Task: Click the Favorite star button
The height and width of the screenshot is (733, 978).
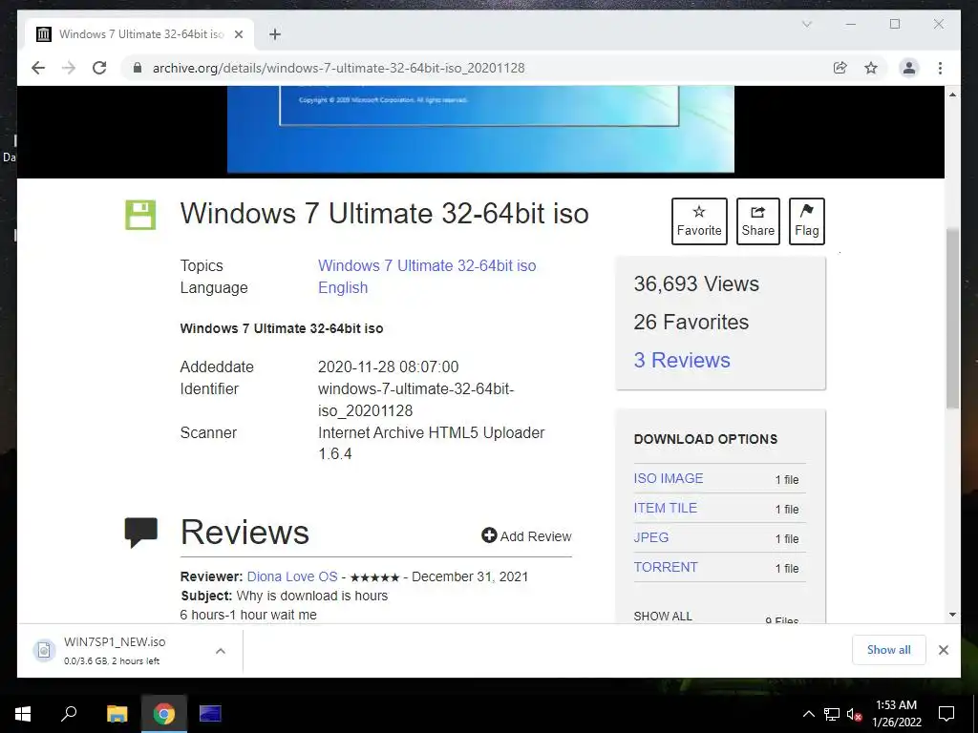Action: 699,221
